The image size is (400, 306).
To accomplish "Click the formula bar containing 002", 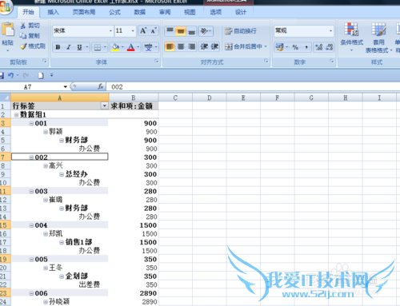I will (x=254, y=87).
